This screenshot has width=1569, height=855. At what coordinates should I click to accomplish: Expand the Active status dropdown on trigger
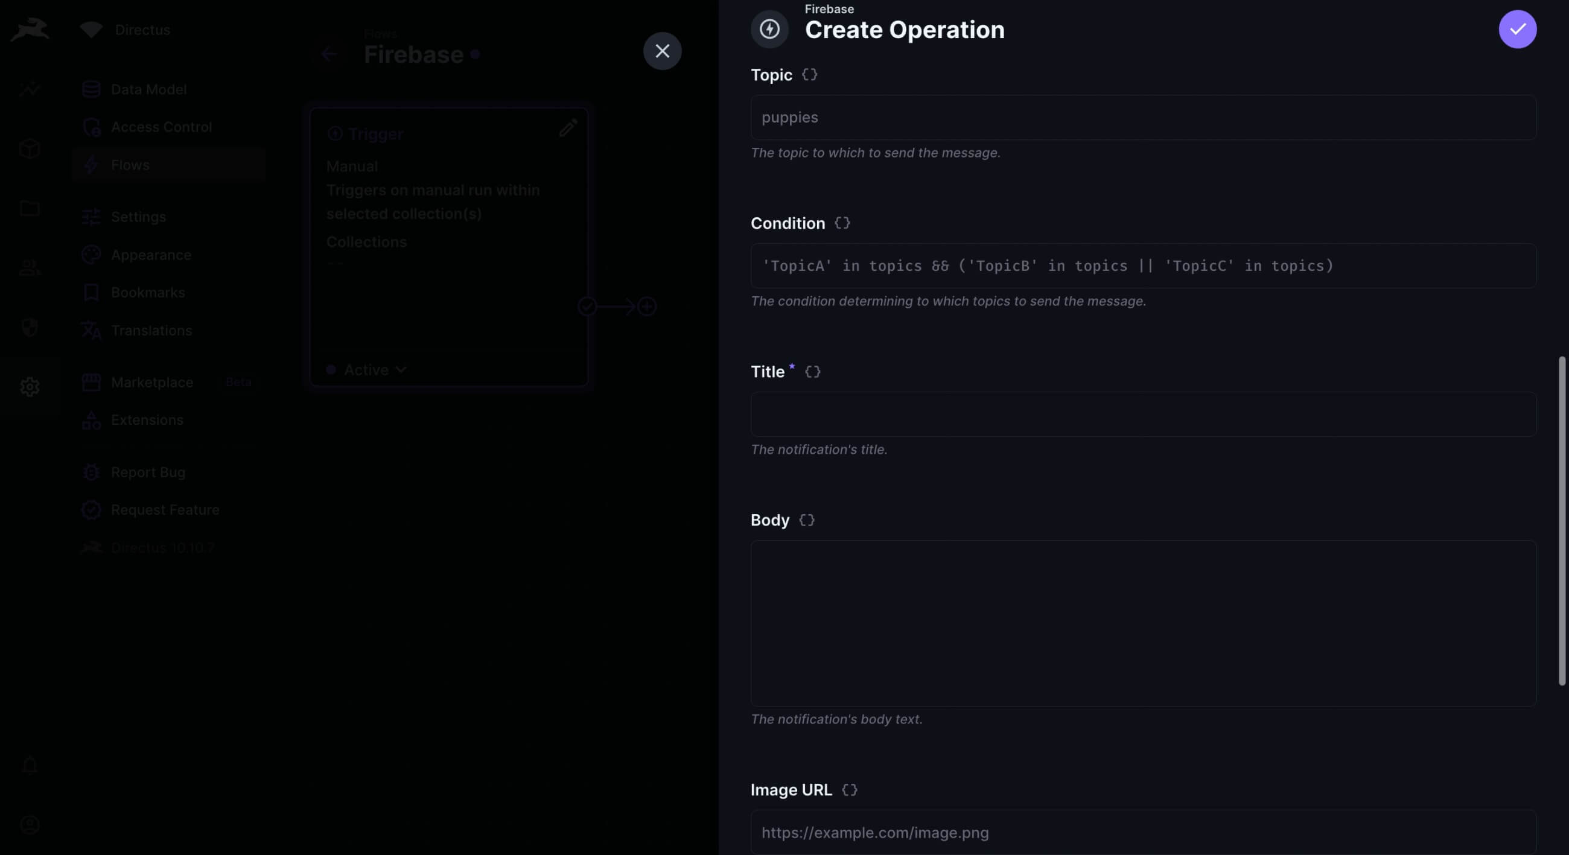374,370
